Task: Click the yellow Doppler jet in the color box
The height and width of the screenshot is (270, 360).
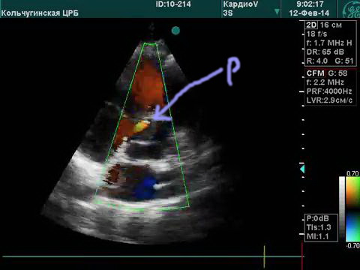Action: tap(142, 126)
